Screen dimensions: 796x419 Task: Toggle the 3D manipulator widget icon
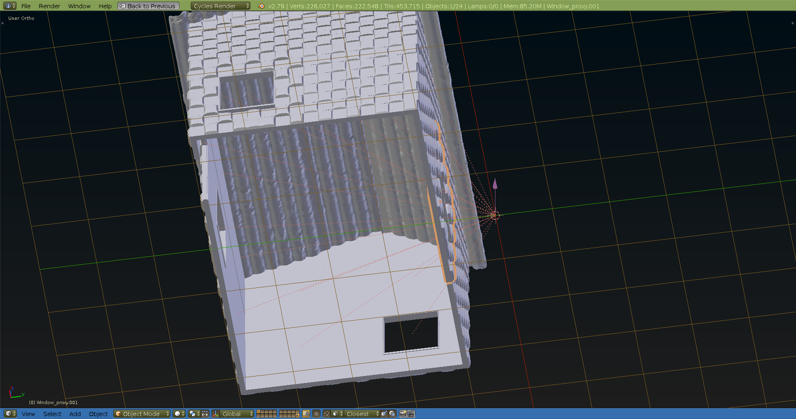(216, 414)
